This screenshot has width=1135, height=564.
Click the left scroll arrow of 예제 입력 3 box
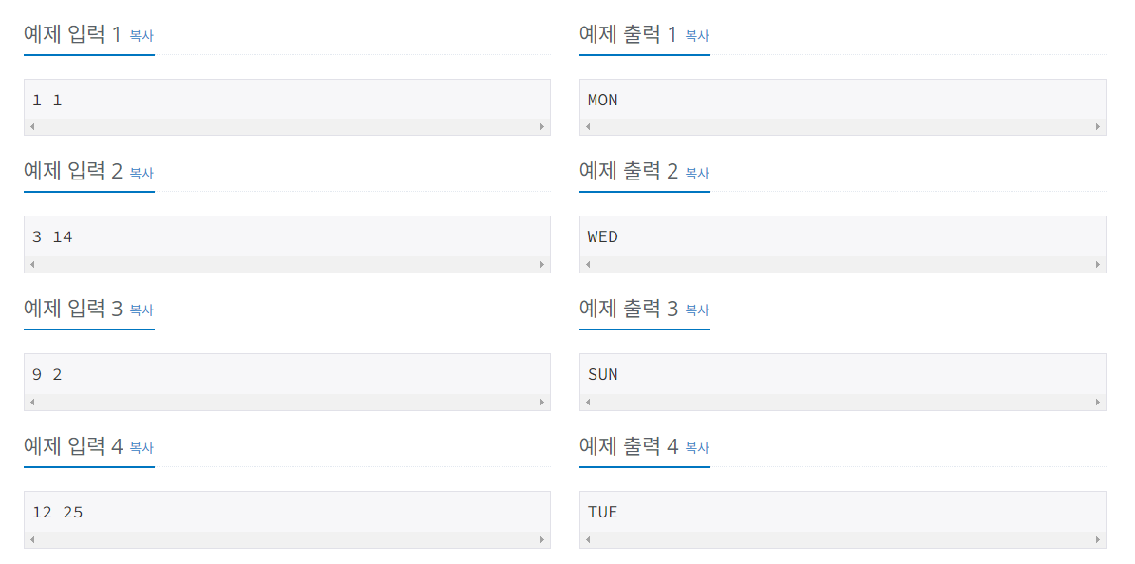coord(32,401)
